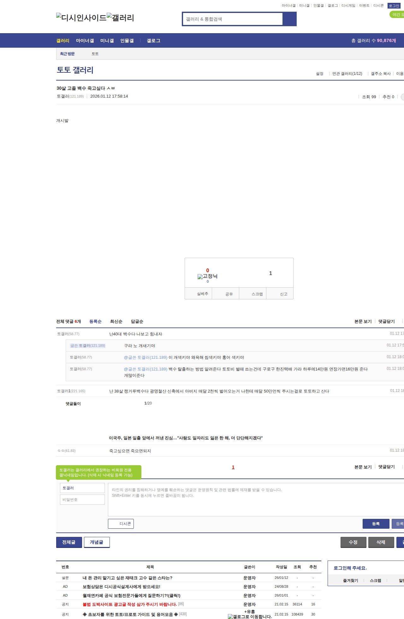404x619 pixels.
Task: Click the 비밀번호 password field
Action: pos(82,500)
